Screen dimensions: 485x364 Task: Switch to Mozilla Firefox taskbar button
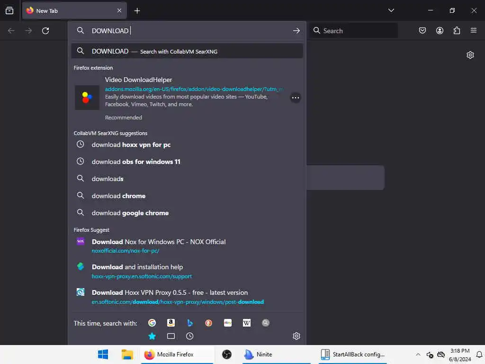click(x=177, y=355)
